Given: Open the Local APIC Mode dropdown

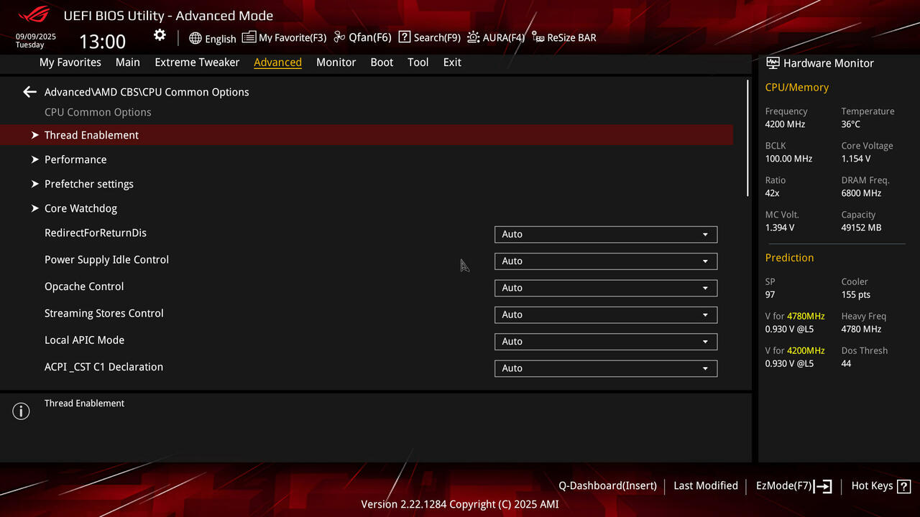Looking at the screenshot, I should click(x=606, y=342).
